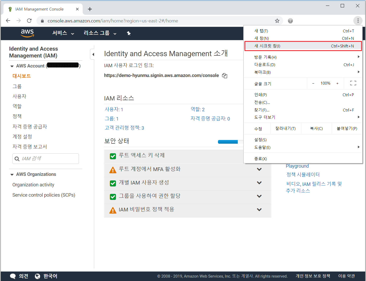The image size is (366, 281).
Task: Choose 종료 in Chrome menu
Action: [303, 159]
